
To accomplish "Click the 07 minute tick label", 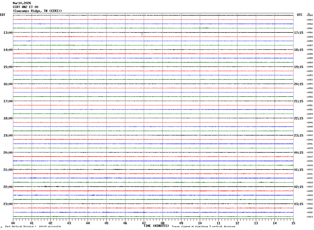I will click(144, 223).
